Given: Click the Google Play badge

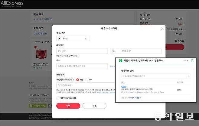Looking at the screenshot, I should click(38, 106).
